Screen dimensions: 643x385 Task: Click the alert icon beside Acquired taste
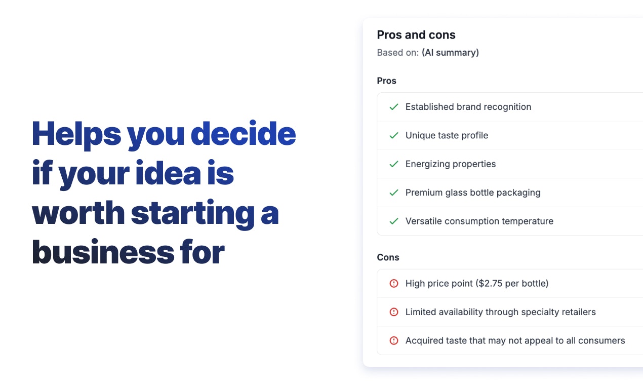(394, 340)
